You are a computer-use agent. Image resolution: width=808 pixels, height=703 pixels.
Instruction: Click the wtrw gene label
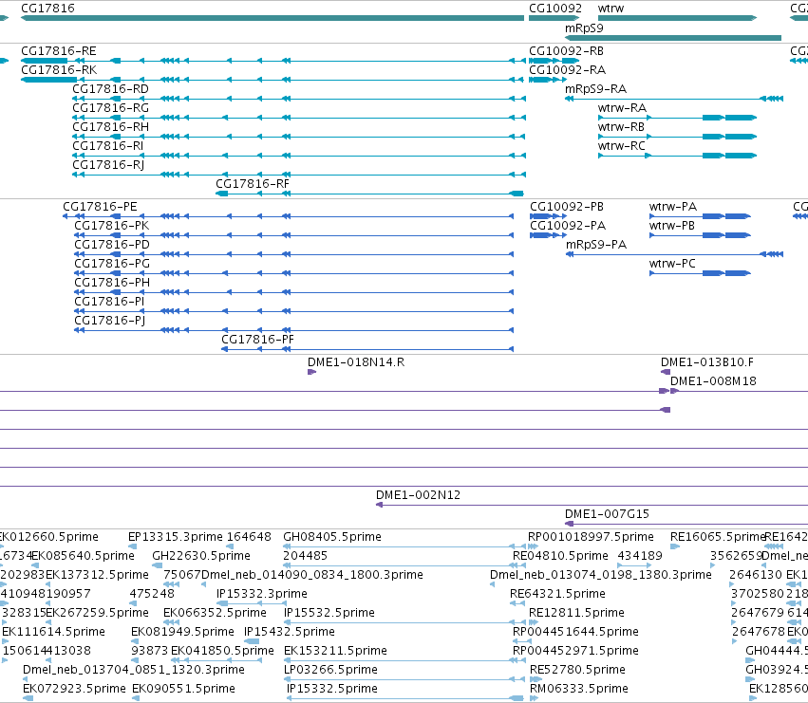pos(611,9)
